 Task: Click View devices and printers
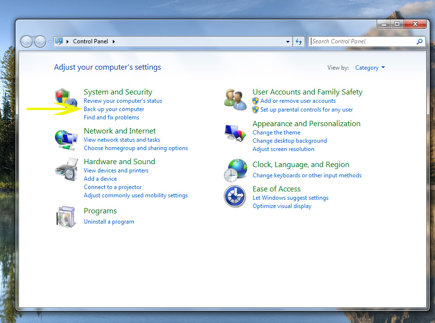[116, 171]
